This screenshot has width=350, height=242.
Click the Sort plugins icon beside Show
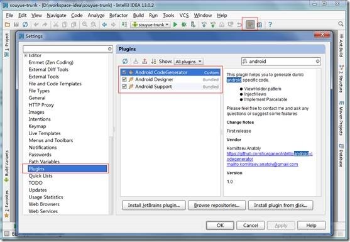coord(153,61)
